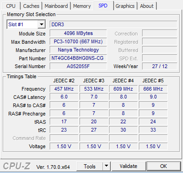Click the Week/Year value 27 / 12
The width and height of the screenshot is (183, 173).
[x=160, y=66]
